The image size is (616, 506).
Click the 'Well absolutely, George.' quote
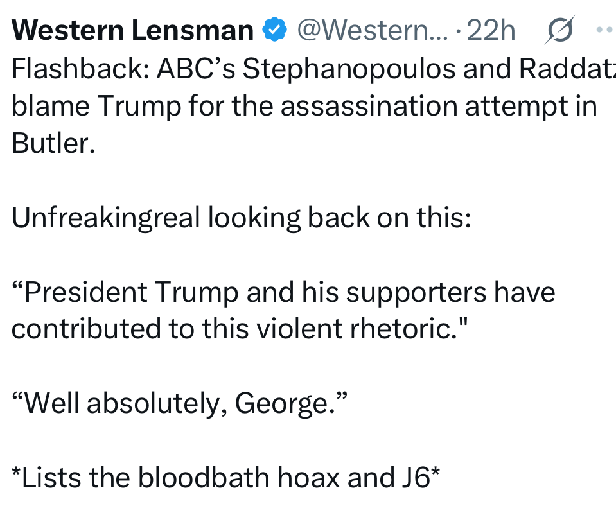[180, 403]
